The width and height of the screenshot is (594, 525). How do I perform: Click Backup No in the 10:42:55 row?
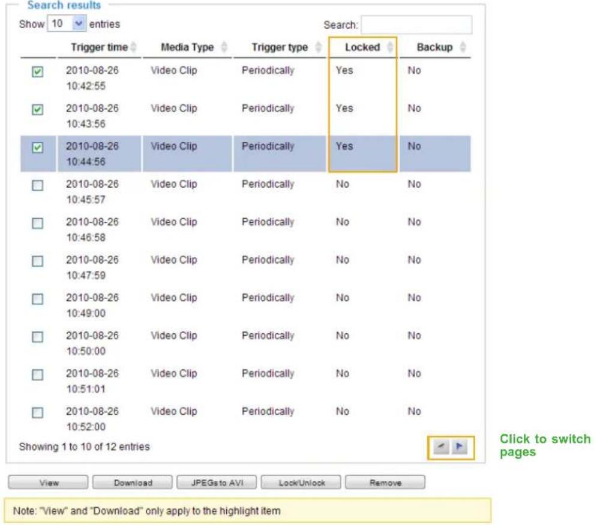pyautogui.click(x=415, y=70)
